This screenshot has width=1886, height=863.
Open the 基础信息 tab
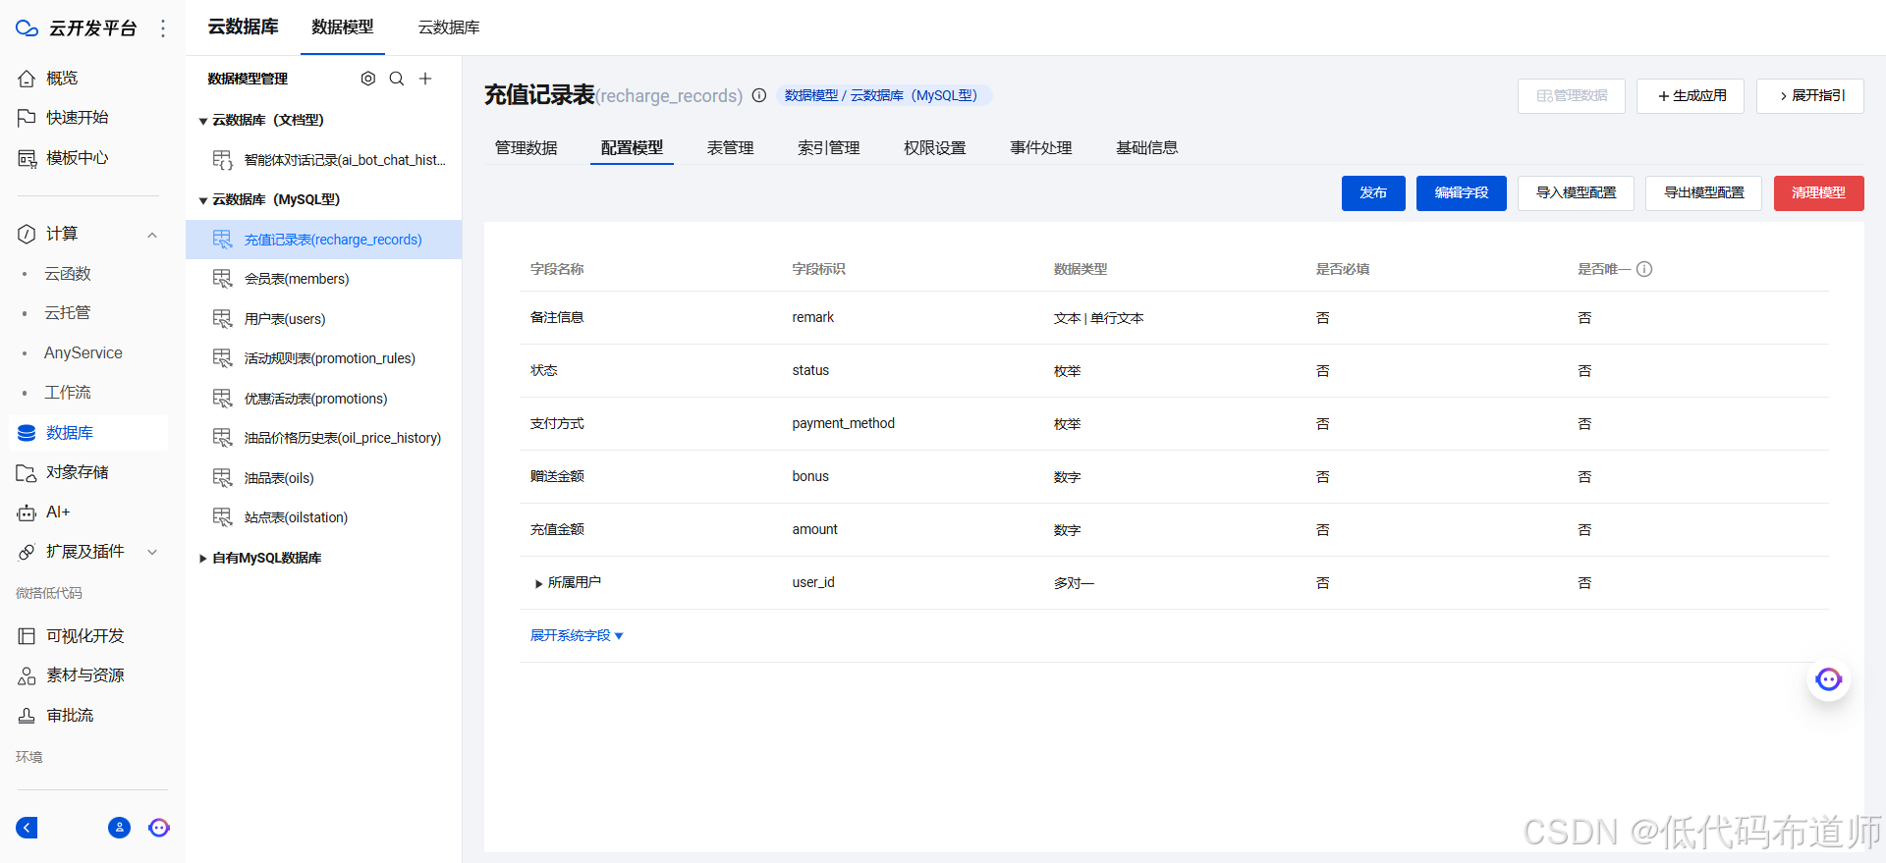(x=1146, y=148)
